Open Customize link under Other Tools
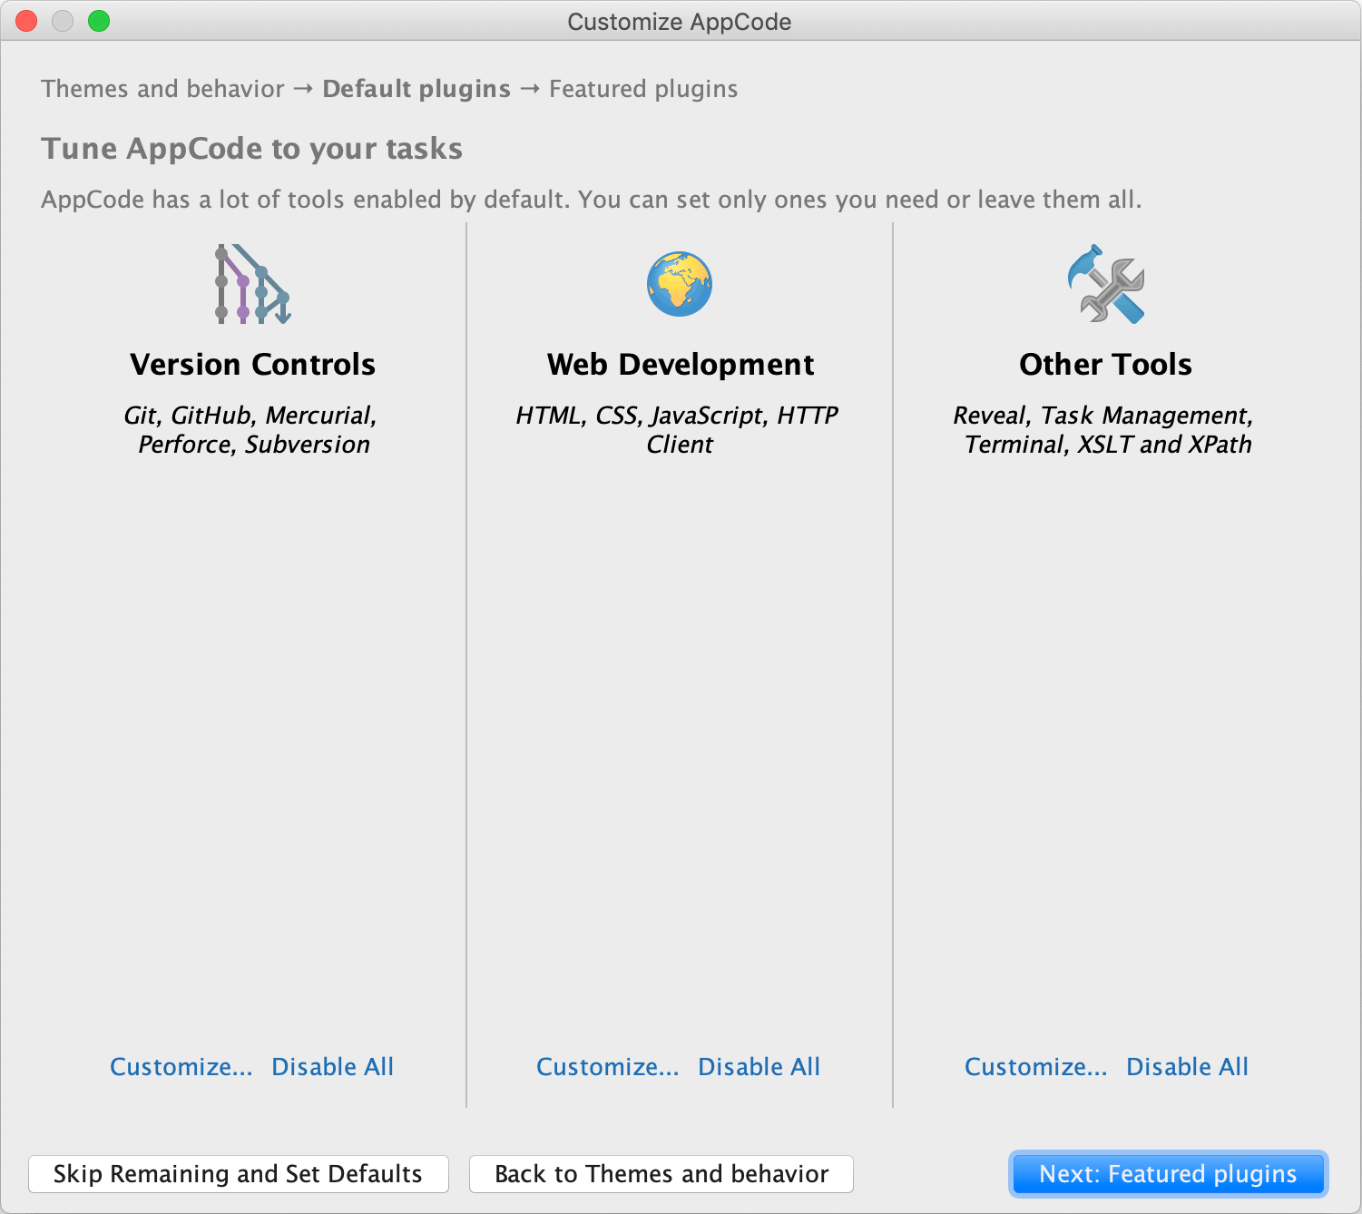This screenshot has height=1214, width=1362. pyautogui.click(x=1036, y=1067)
